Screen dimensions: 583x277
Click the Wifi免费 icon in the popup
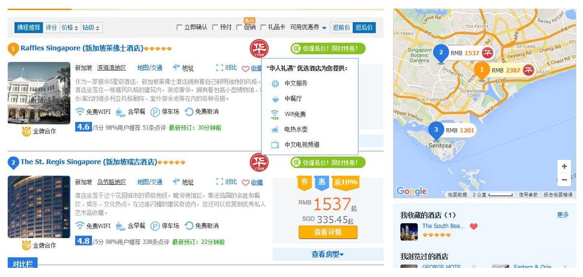coord(275,114)
